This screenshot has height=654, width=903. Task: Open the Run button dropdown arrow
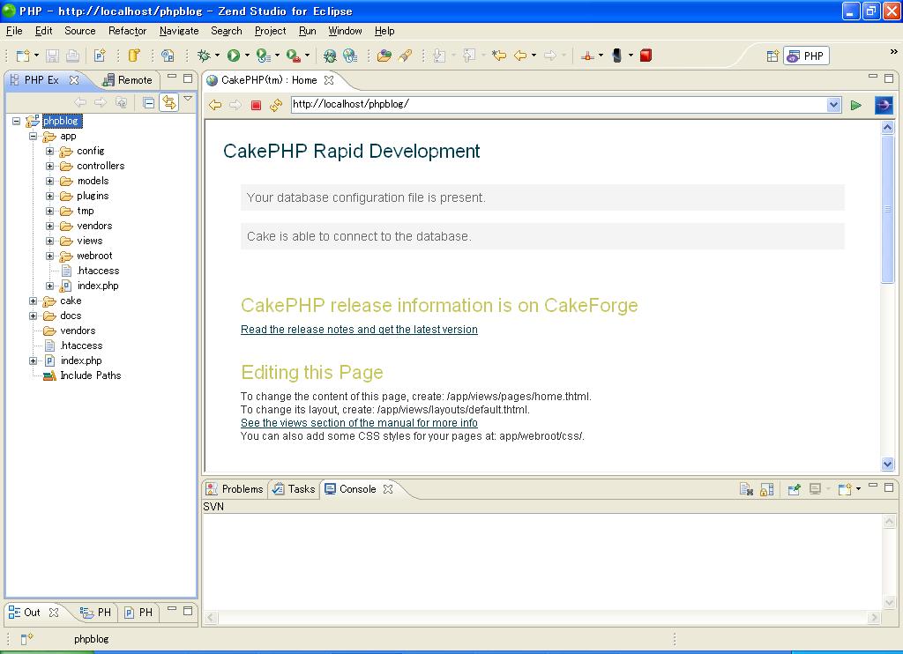247,56
